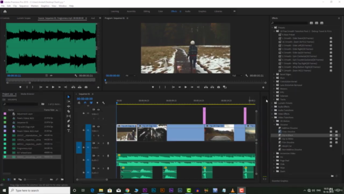
Task: Select Cross Dissolve transition
Action: coord(289,131)
